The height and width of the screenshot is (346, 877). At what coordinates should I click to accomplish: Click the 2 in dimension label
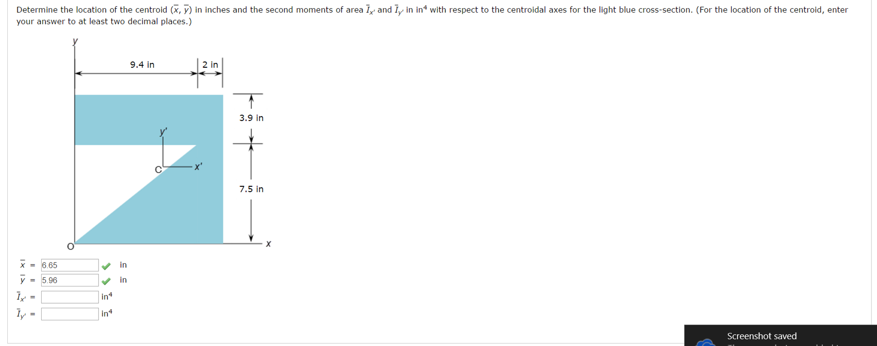click(210, 64)
